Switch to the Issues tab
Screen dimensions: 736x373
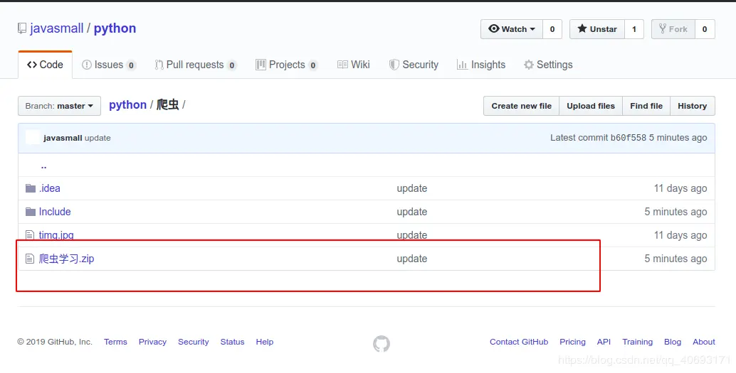tap(109, 65)
